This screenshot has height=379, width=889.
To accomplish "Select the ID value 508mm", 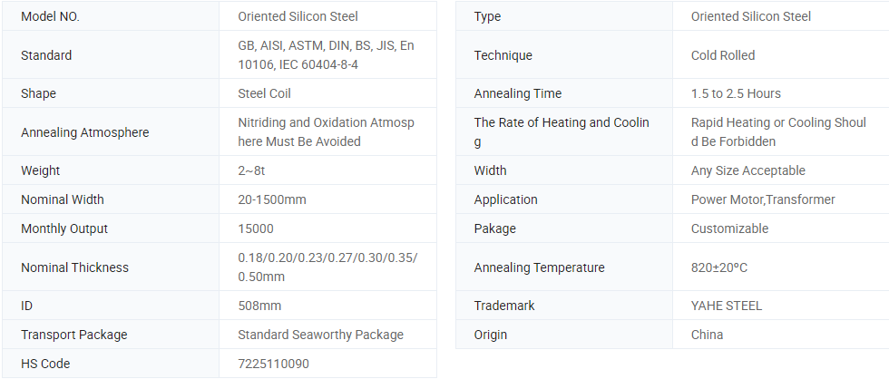I will click(x=259, y=306).
